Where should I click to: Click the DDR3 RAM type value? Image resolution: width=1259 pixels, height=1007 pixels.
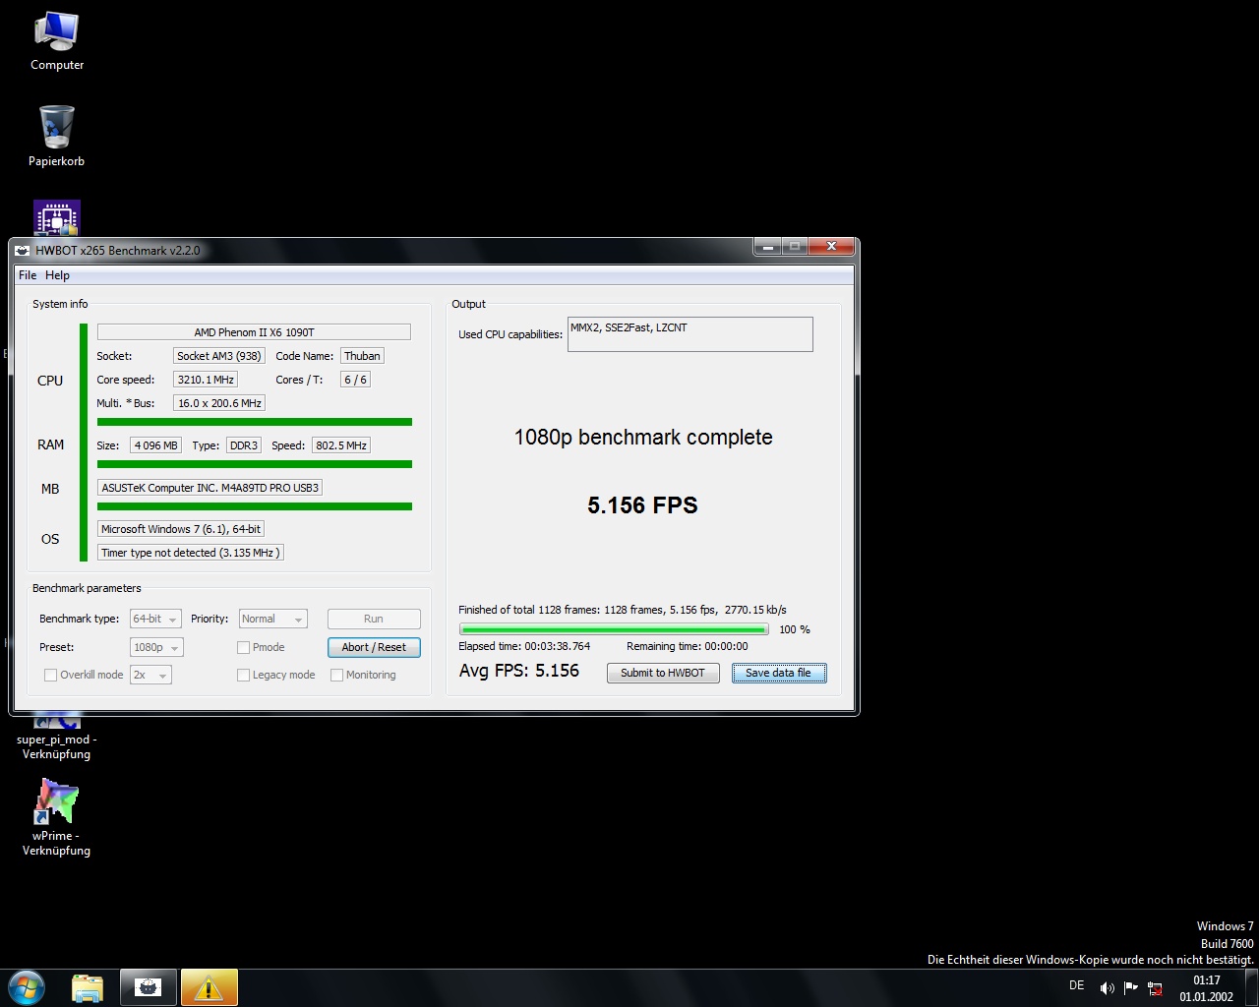(244, 445)
